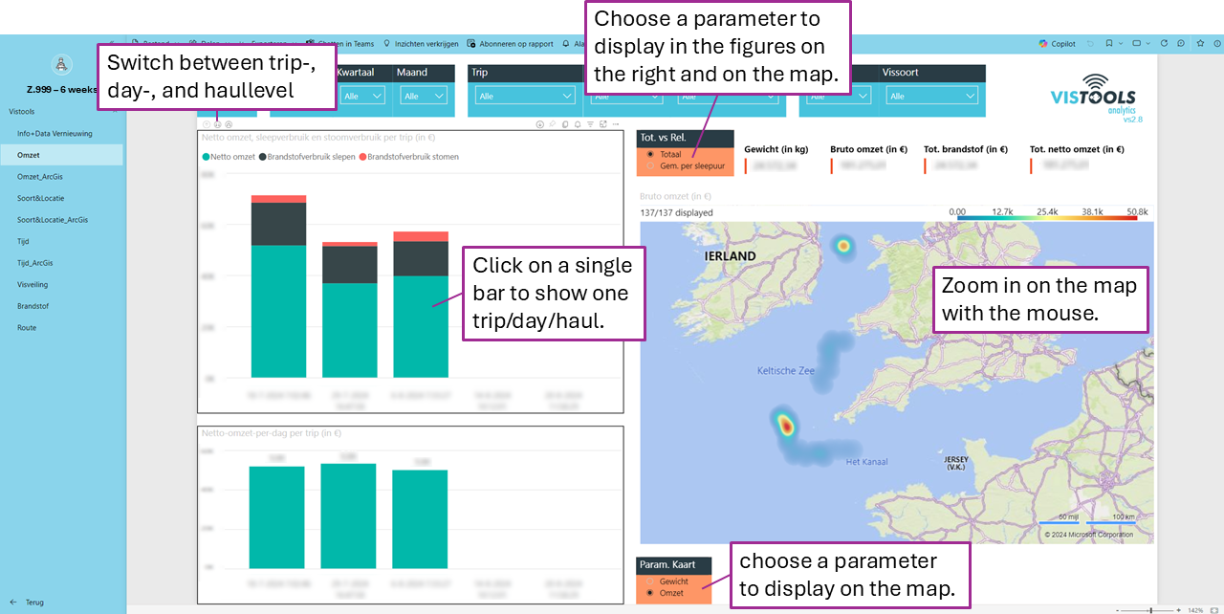Click the drill-up arrow icon above the chart

click(206, 124)
